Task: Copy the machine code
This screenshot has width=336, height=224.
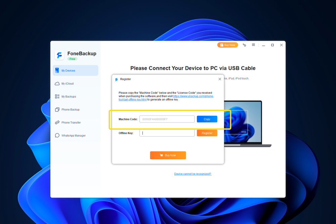Action: click(x=207, y=119)
